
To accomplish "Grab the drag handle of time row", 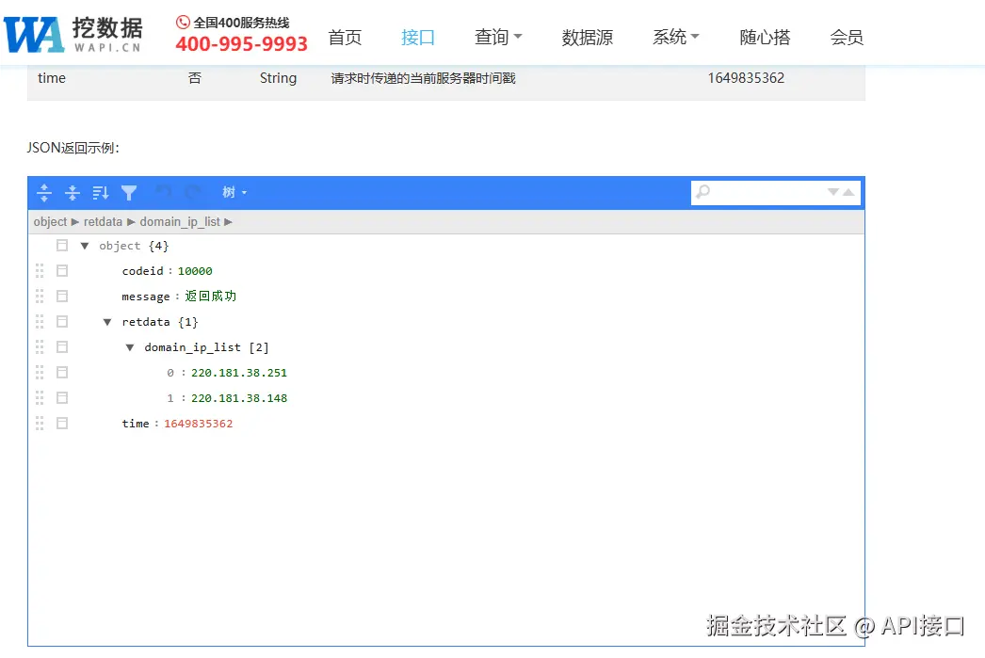I will click(40, 424).
